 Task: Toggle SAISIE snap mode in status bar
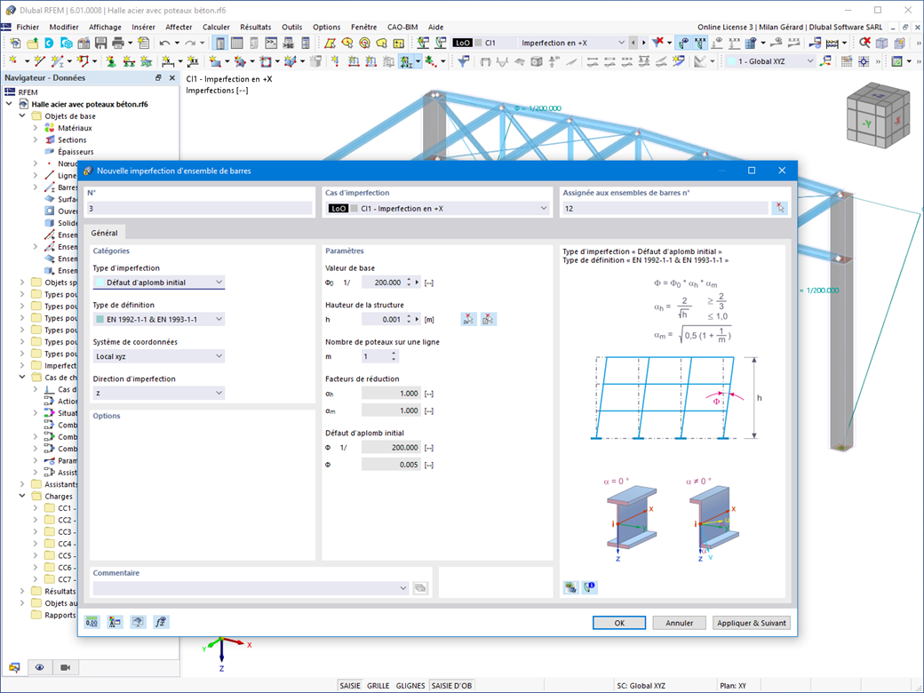pos(350,685)
